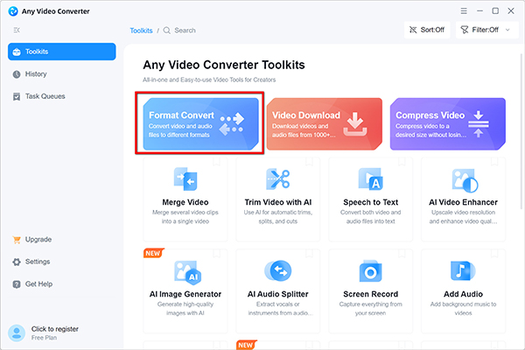
Task: Click the Format Convert arrows icon
Action: pyautogui.click(x=232, y=124)
